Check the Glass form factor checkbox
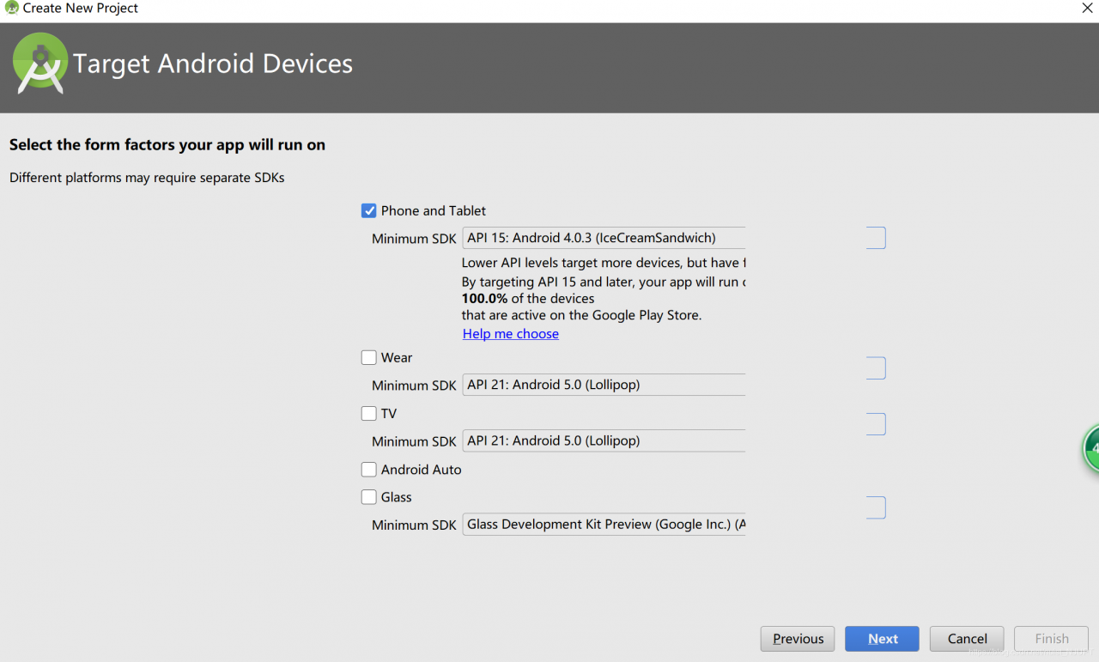Image resolution: width=1099 pixels, height=662 pixels. click(369, 496)
